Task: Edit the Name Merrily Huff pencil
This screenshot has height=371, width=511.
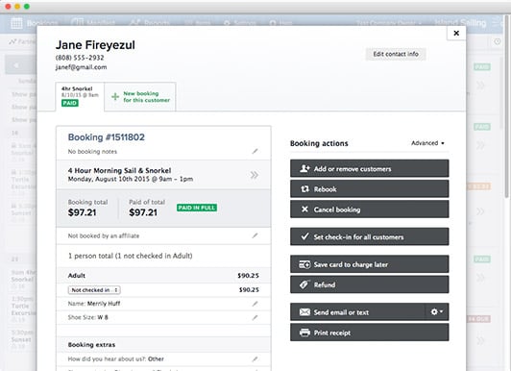Action: click(x=255, y=304)
